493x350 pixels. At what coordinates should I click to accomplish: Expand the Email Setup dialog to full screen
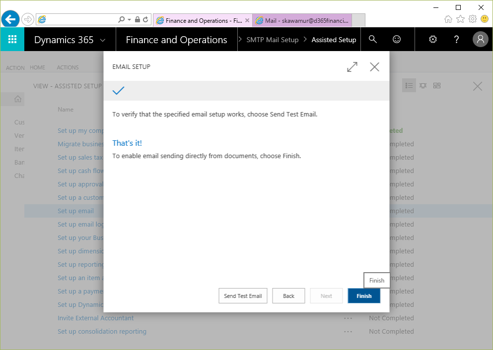pyautogui.click(x=352, y=67)
